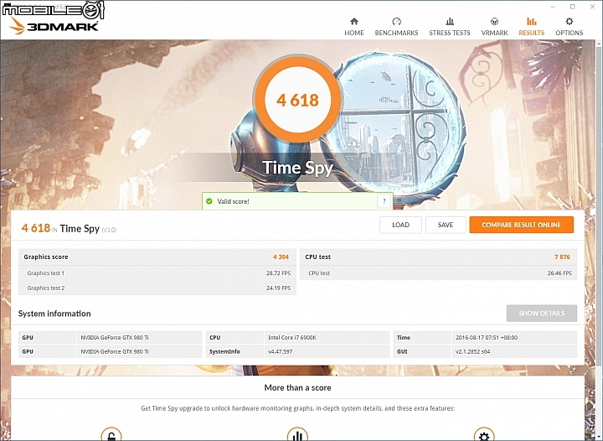Click the GUI version v2.1.2852 s64

[x=472, y=352]
